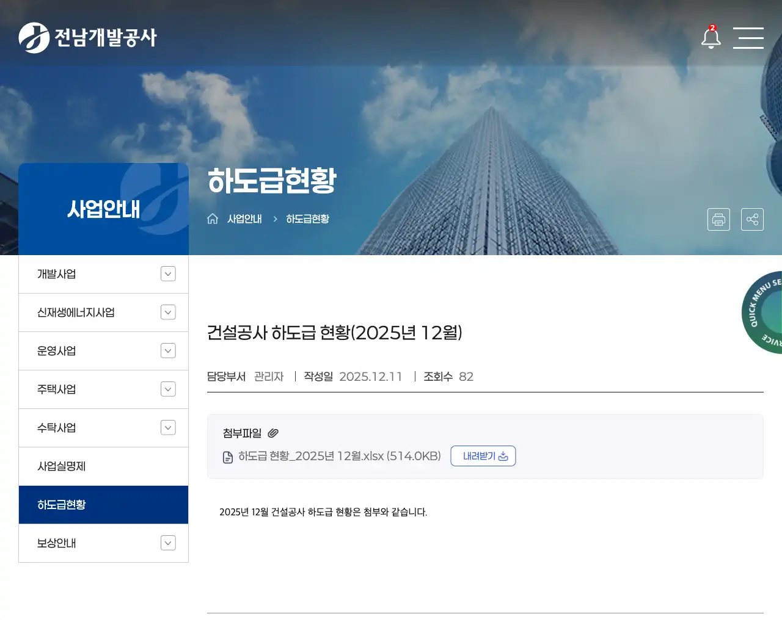Viewport: 782px width, 625px height.
Task: Click the large 하도급현황 page heading
Action: coord(272,180)
